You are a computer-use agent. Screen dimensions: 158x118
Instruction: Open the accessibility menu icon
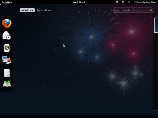coord(117,2)
